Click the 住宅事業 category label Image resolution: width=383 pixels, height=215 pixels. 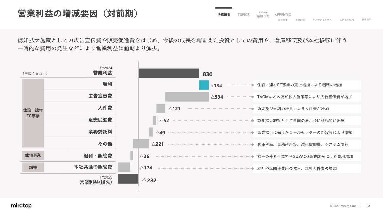click(x=33, y=155)
